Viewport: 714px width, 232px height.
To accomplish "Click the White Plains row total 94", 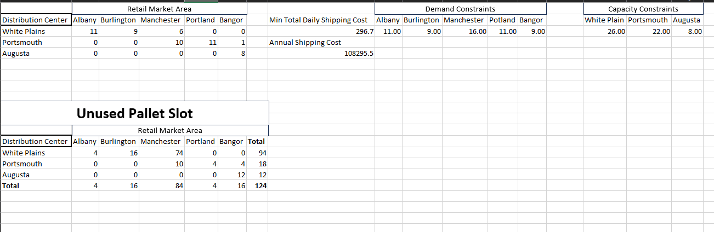I will (x=257, y=153).
